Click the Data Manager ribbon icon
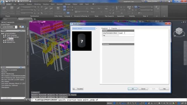Image resolution: width=187 pixels, height=105 pixels. tap(12, 8)
